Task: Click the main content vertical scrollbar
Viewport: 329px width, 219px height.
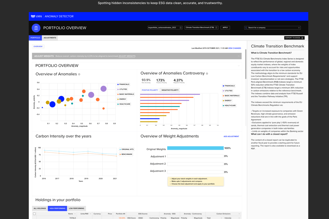Action: click(x=246, y=64)
